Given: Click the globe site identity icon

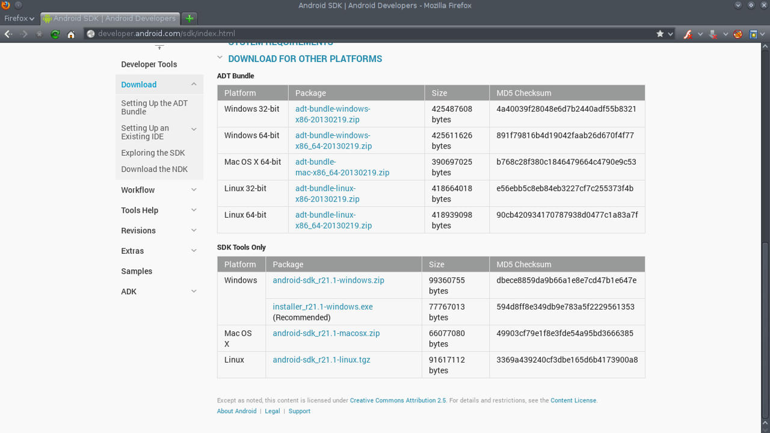Looking at the screenshot, I should [x=91, y=34].
